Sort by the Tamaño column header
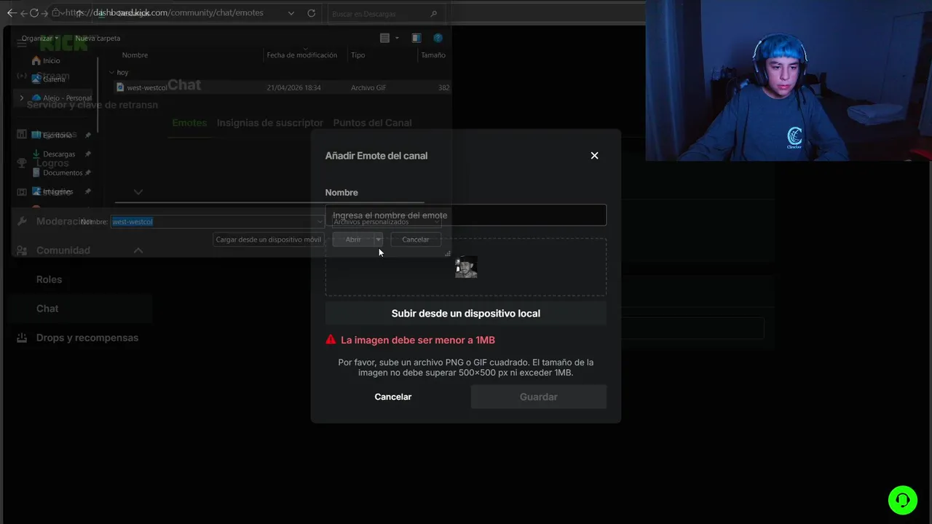The width and height of the screenshot is (932, 524). pos(433,55)
